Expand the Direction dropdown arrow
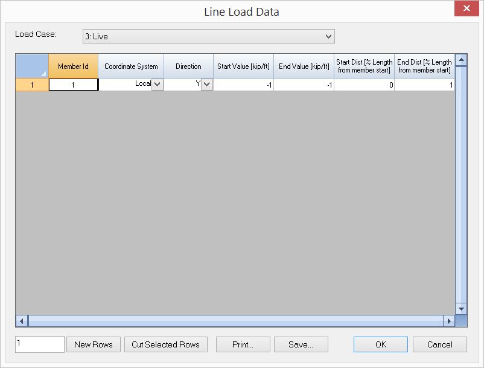This screenshot has width=484, height=368. tap(207, 85)
